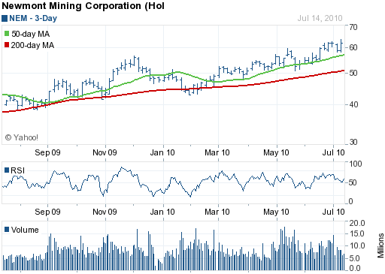This screenshot has width=385, height=274.
Task: Click the volume axis value 15.0
Action: pyautogui.click(x=357, y=234)
